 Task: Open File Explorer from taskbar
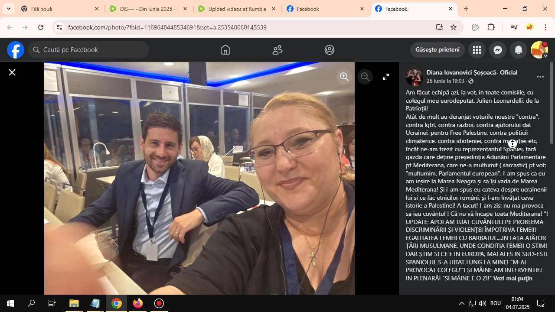point(74,303)
